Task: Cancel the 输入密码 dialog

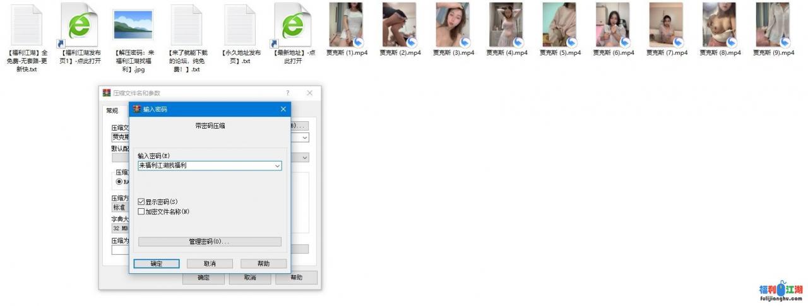Action: tap(210, 264)
